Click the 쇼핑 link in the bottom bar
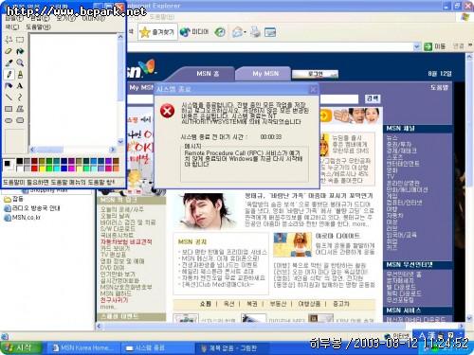474x355 pixels. pyautogui.click(x=206, y=304)
